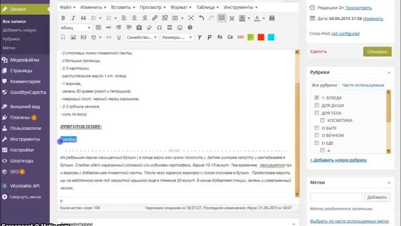This screenshot has height=226, width=401.
Task: Click Добавить новую рубрику link
Action: point(338,160)
